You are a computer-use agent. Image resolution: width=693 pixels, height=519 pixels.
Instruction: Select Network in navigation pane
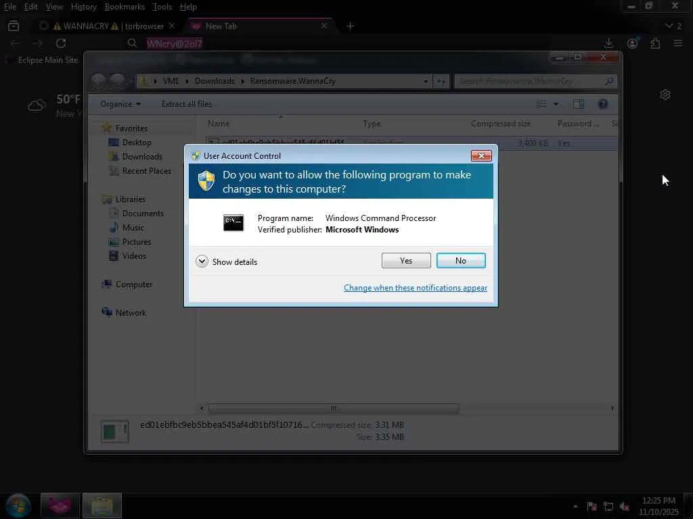tap(131, 312)
